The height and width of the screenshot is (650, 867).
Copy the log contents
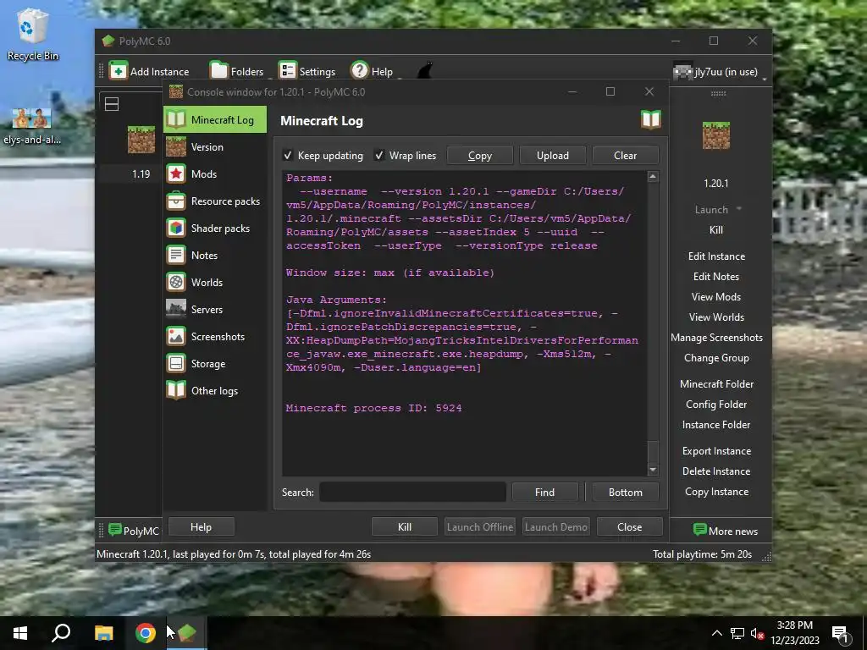[x=480, y=156]
